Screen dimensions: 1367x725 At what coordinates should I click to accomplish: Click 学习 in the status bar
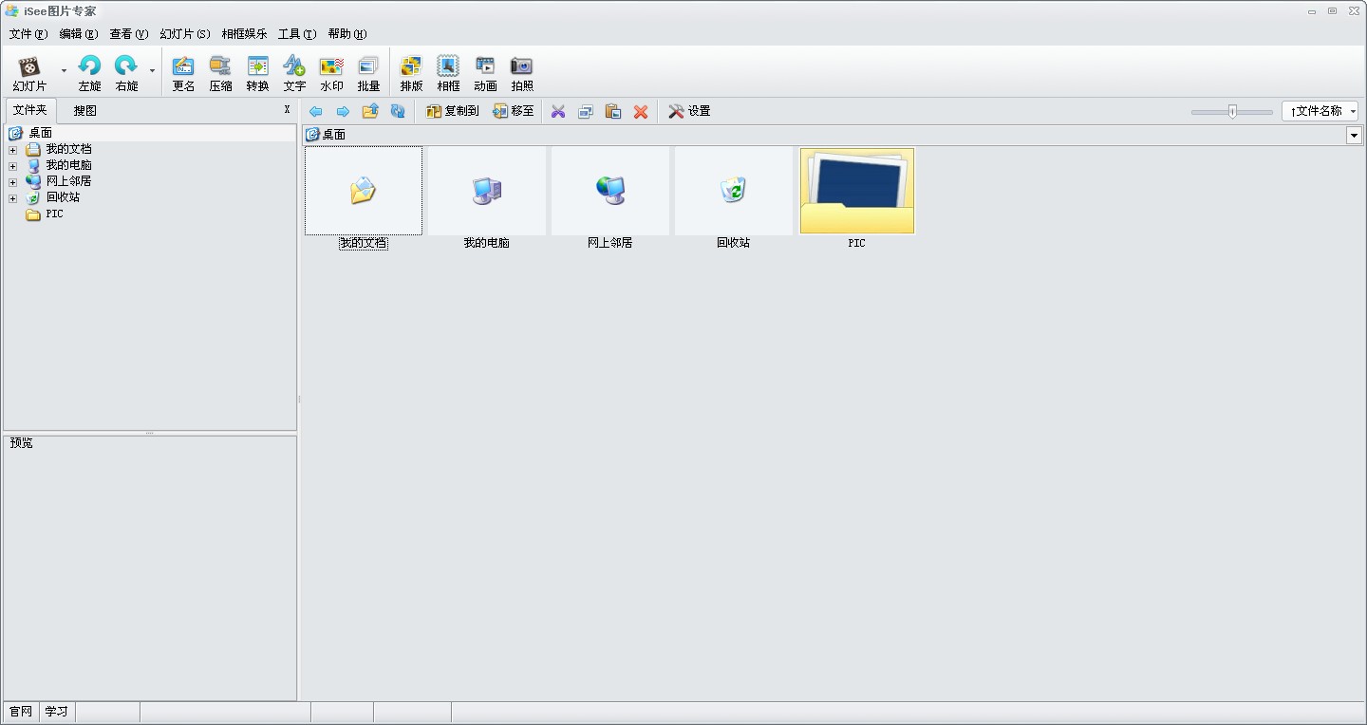(57, 712)
